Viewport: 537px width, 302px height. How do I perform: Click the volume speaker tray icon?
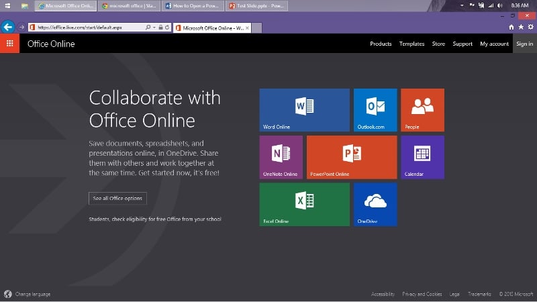click(500, 5)
